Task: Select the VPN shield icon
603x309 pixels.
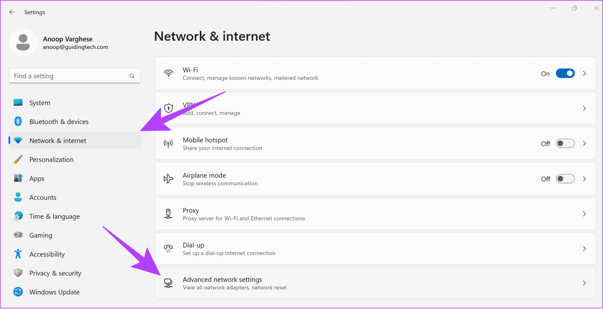Action: tap(168, 108)
